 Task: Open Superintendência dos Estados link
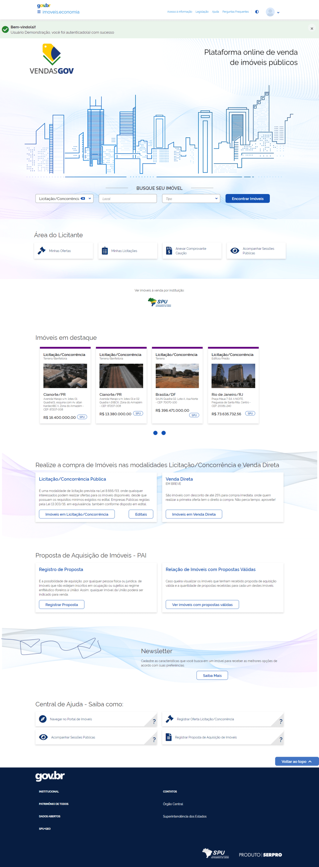pos(185,816)
